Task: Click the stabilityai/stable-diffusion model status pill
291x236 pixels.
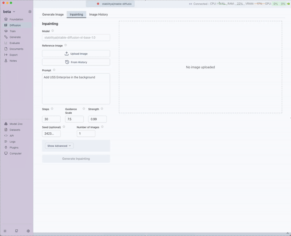Action: (114, 4)
